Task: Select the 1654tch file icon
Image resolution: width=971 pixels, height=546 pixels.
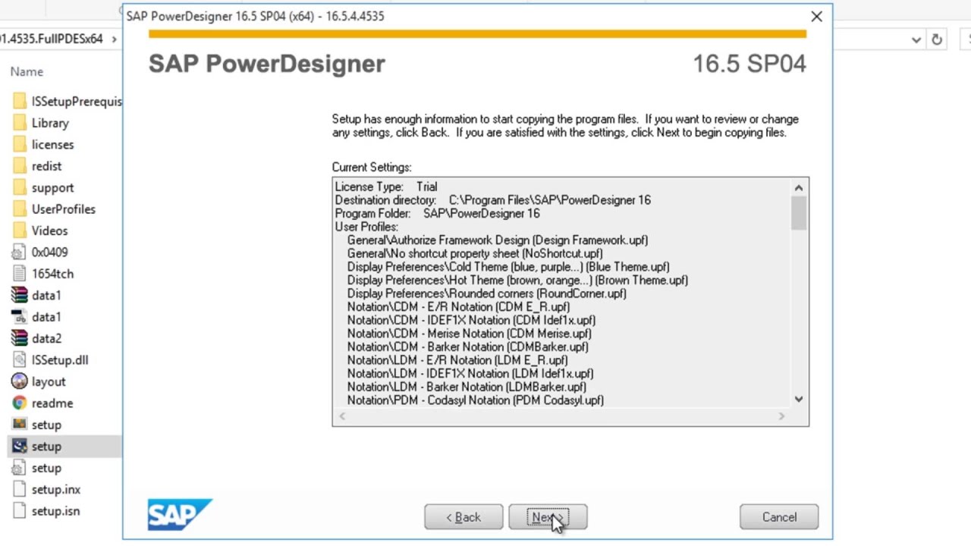Action: pos(20,274)
